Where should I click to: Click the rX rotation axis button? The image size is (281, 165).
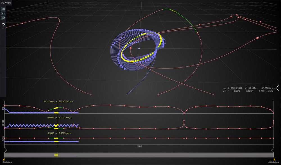pyautogui.click(x=3, y=9)
